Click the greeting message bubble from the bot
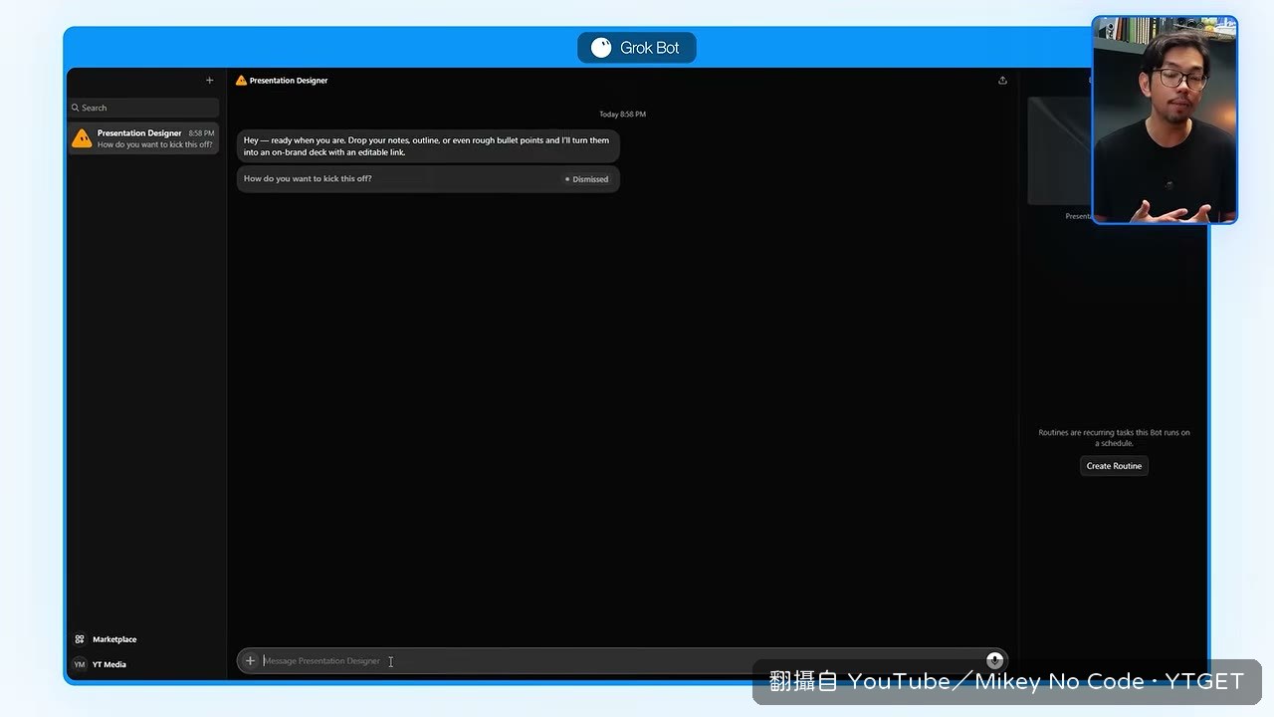The image size is (1274, 717). point(428,146)
